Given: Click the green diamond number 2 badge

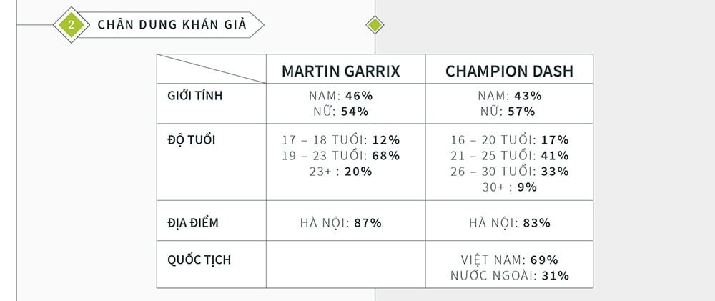Looking at the screenshot, I should [x=71, y=24].
